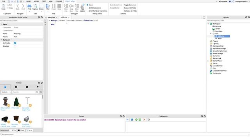Click Go to Script Error
Image resolution: width=250 pixels, height=140 pixels.
[x=116, y=5]
